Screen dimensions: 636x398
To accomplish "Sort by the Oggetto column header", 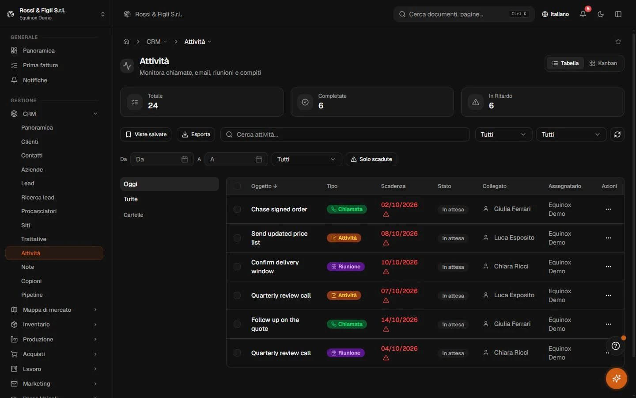I will coord(264,186).
